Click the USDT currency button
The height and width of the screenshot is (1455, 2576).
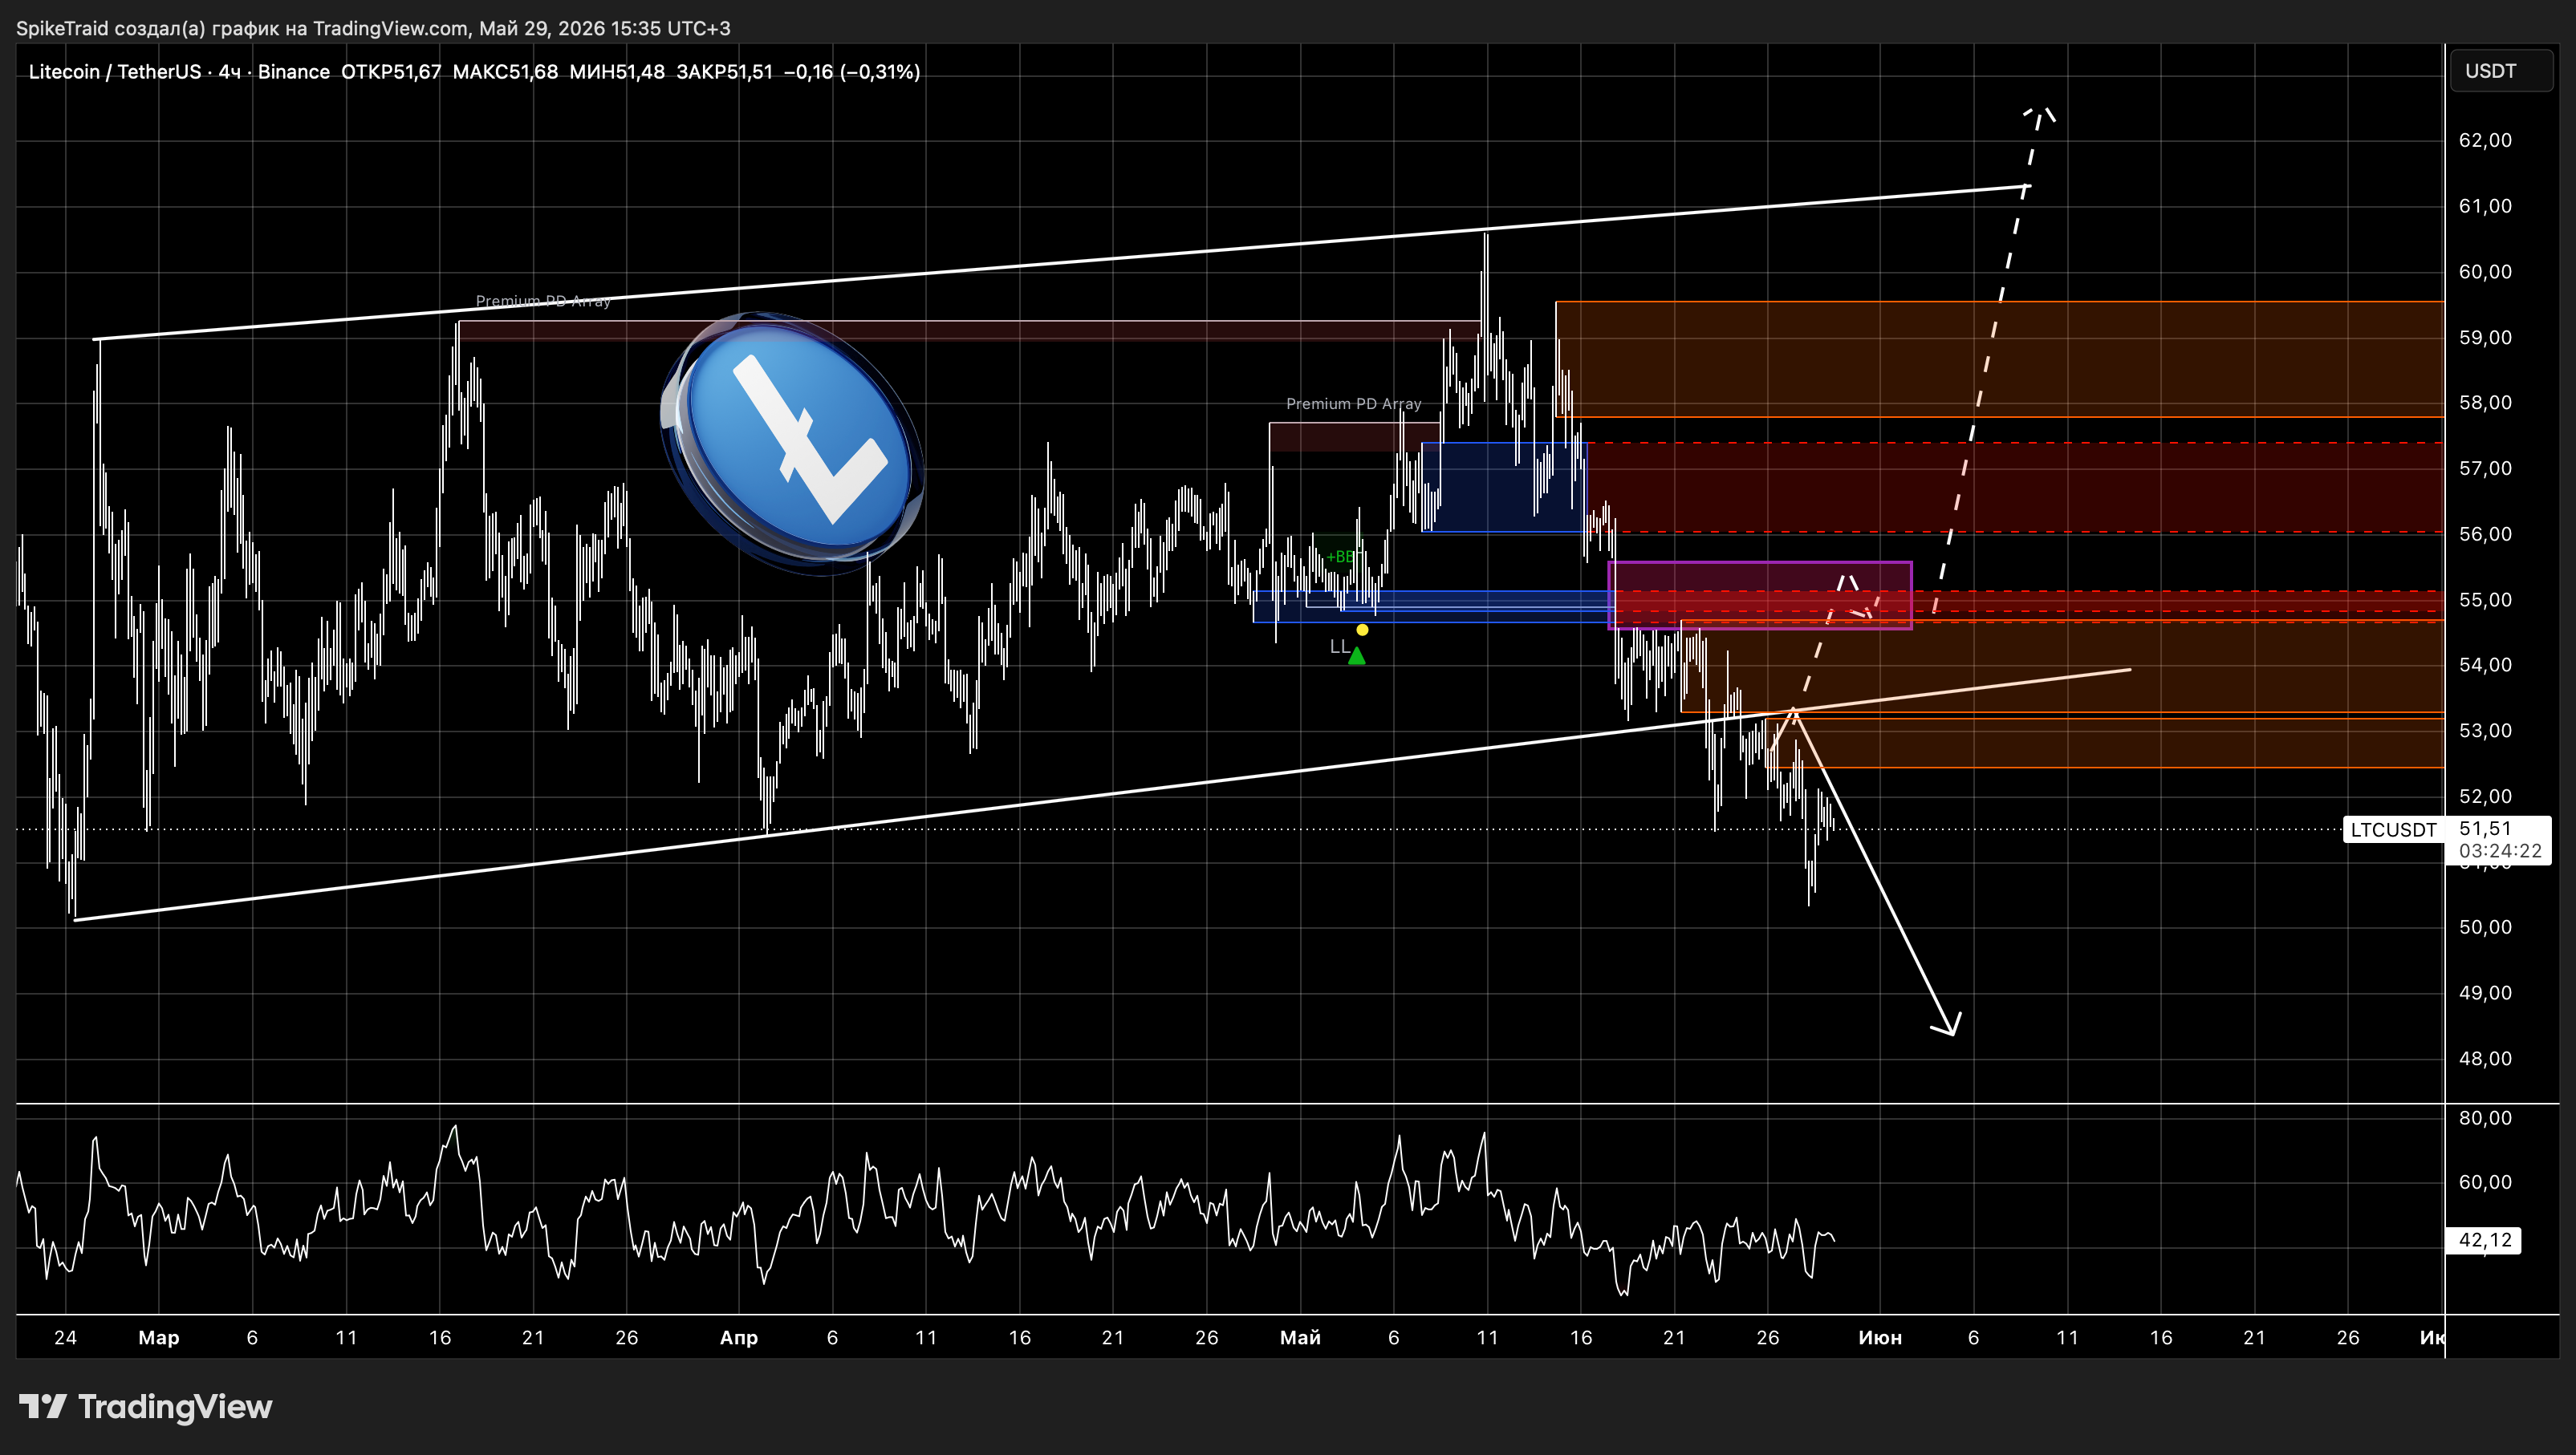pos(2500,71)
